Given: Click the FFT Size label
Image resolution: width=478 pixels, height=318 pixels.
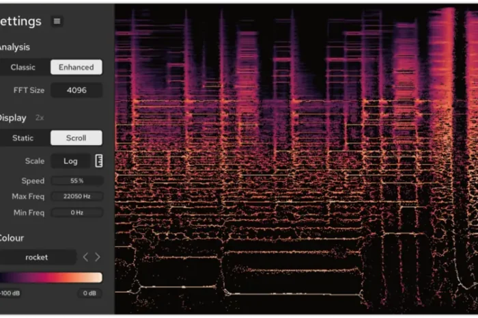Looking at the screenshot, I should tap(29, 90).
